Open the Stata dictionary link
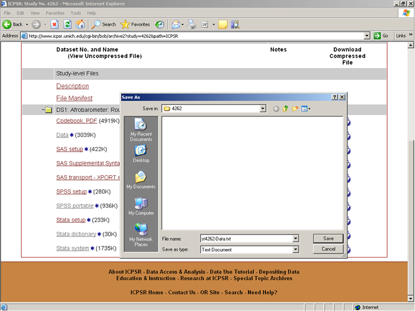This screenshot has height=311, width=415. point(76,234)
